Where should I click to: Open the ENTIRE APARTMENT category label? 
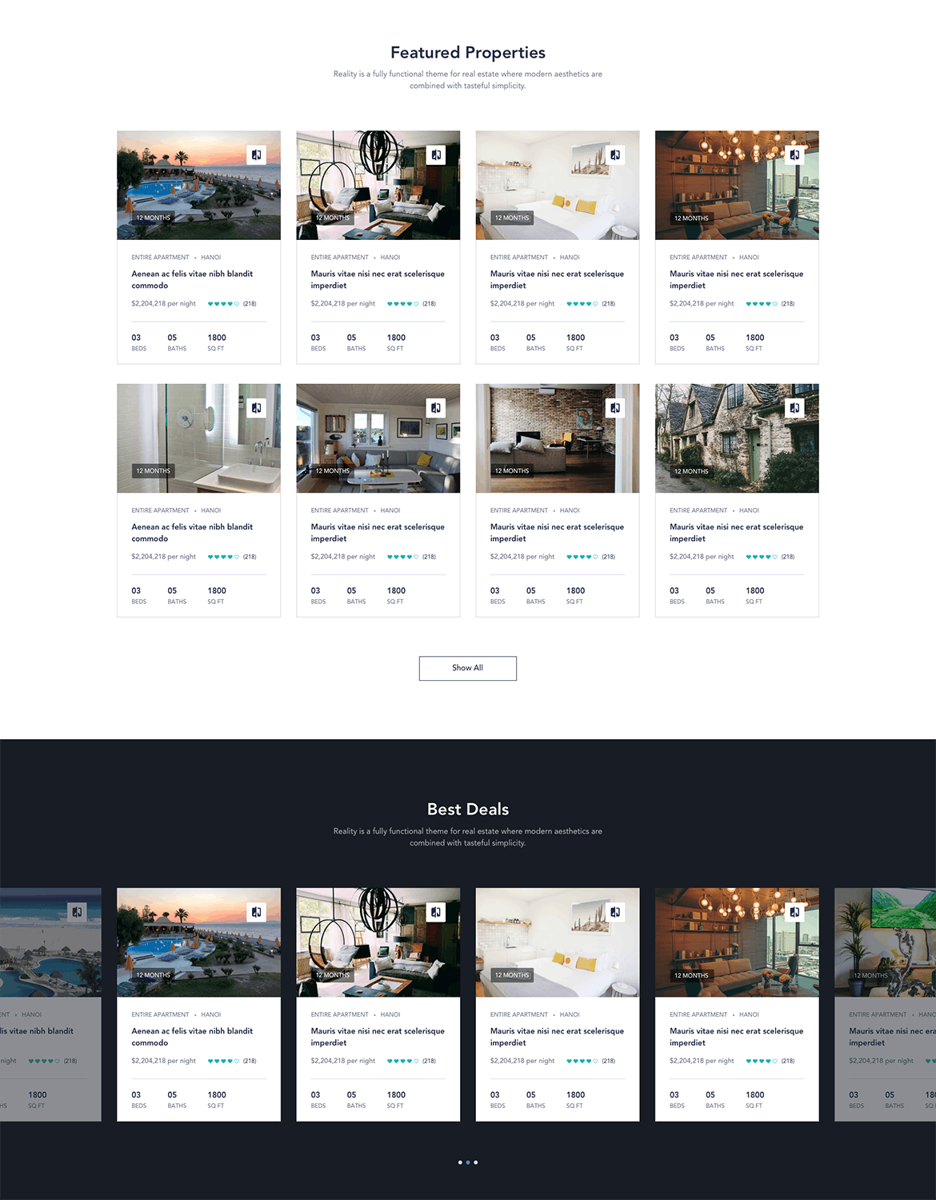pyautogui.click(x=159, y=257)
